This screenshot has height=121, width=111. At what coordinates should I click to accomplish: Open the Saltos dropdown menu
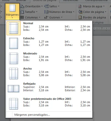coord(52,6)
